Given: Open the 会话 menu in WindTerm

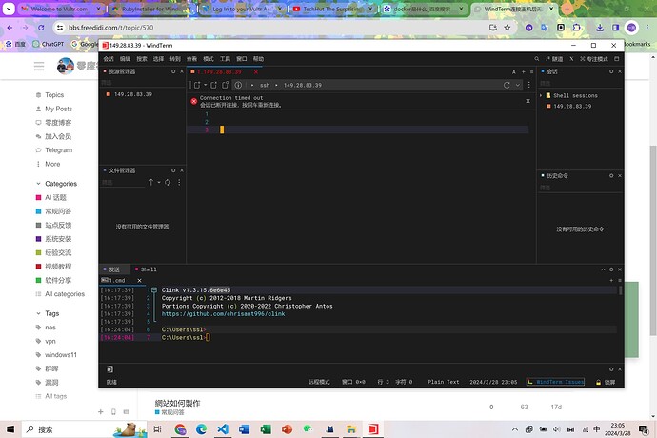Looking at the screenshot, I should [109, 59].
